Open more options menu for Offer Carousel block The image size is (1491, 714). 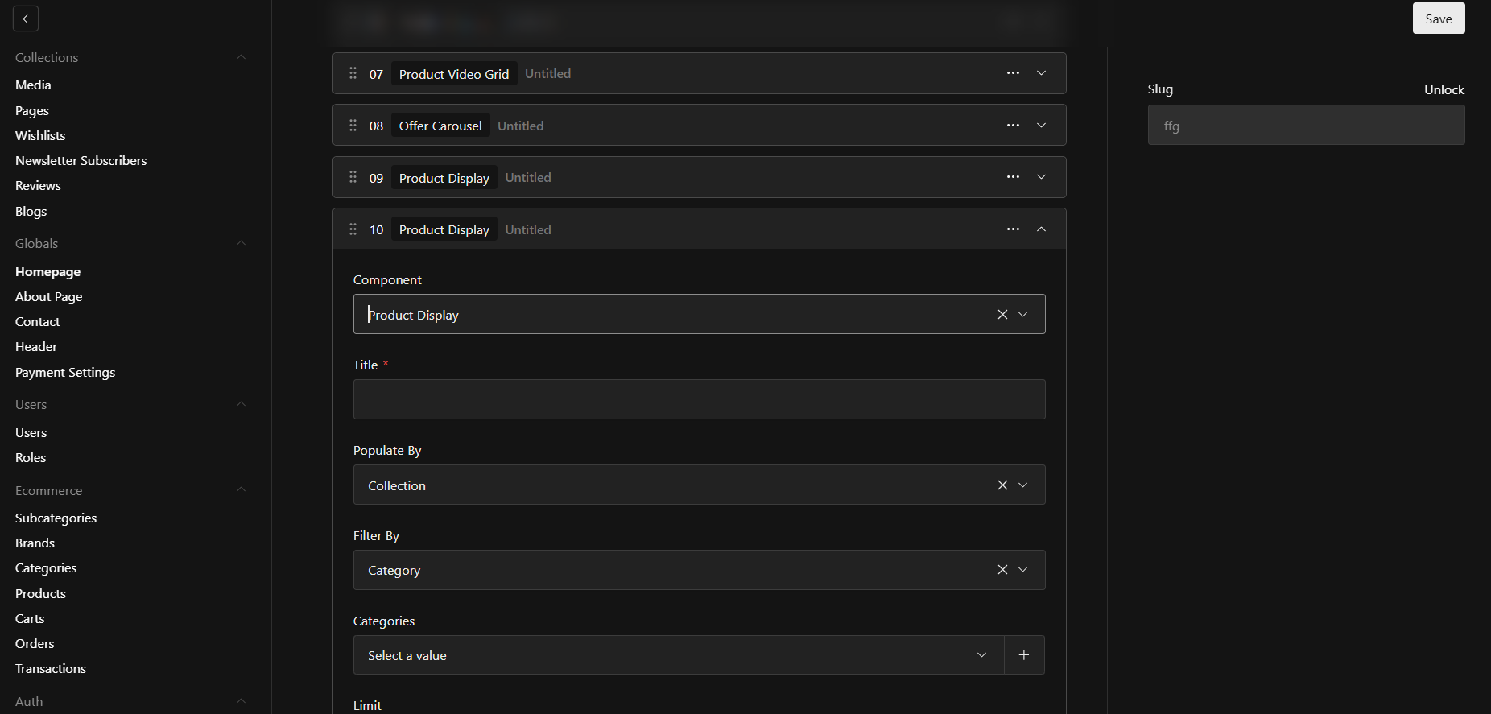[1013, 126]
